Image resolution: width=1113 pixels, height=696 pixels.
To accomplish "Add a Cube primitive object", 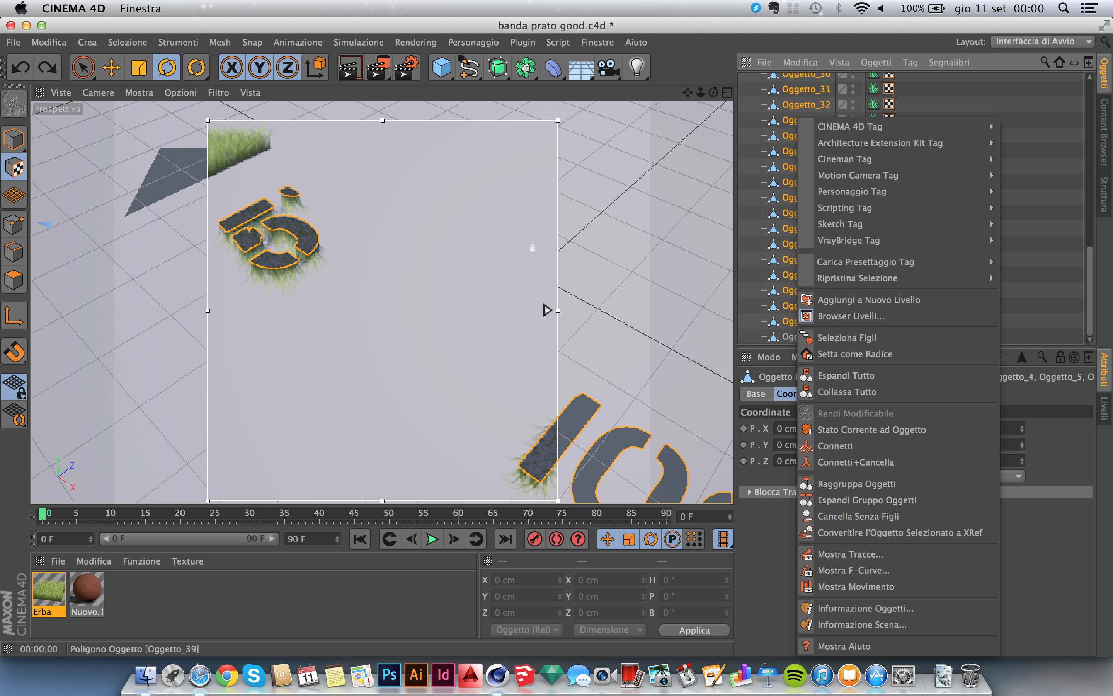I will click(x=441, y=68).
